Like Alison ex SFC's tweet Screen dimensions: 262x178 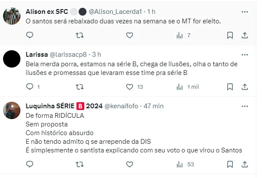[129, 36]
